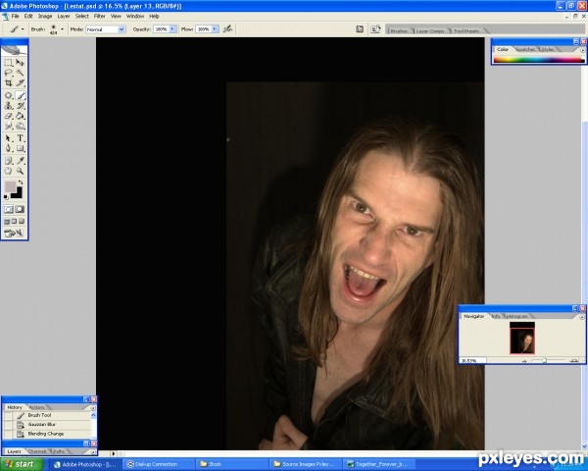The width and height of the screenshot is (588, 471).
Task: Open the Image menu
Action: 45,16
